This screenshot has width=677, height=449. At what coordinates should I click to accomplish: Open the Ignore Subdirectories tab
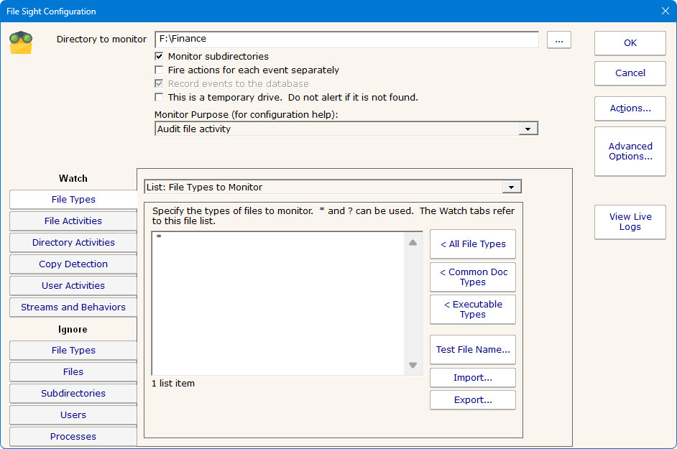click(73, 394)
